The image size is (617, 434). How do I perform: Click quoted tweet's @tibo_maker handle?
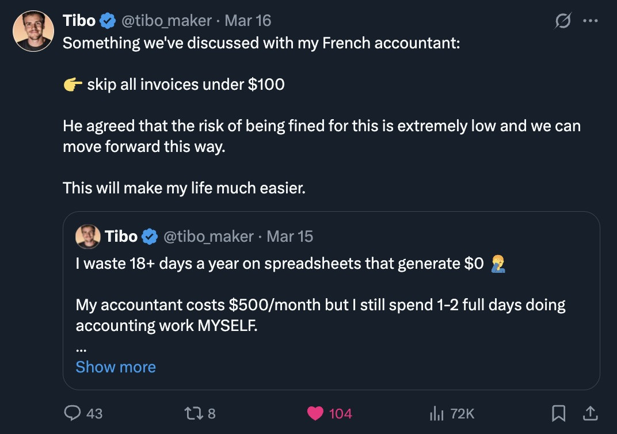click(208, 237)
